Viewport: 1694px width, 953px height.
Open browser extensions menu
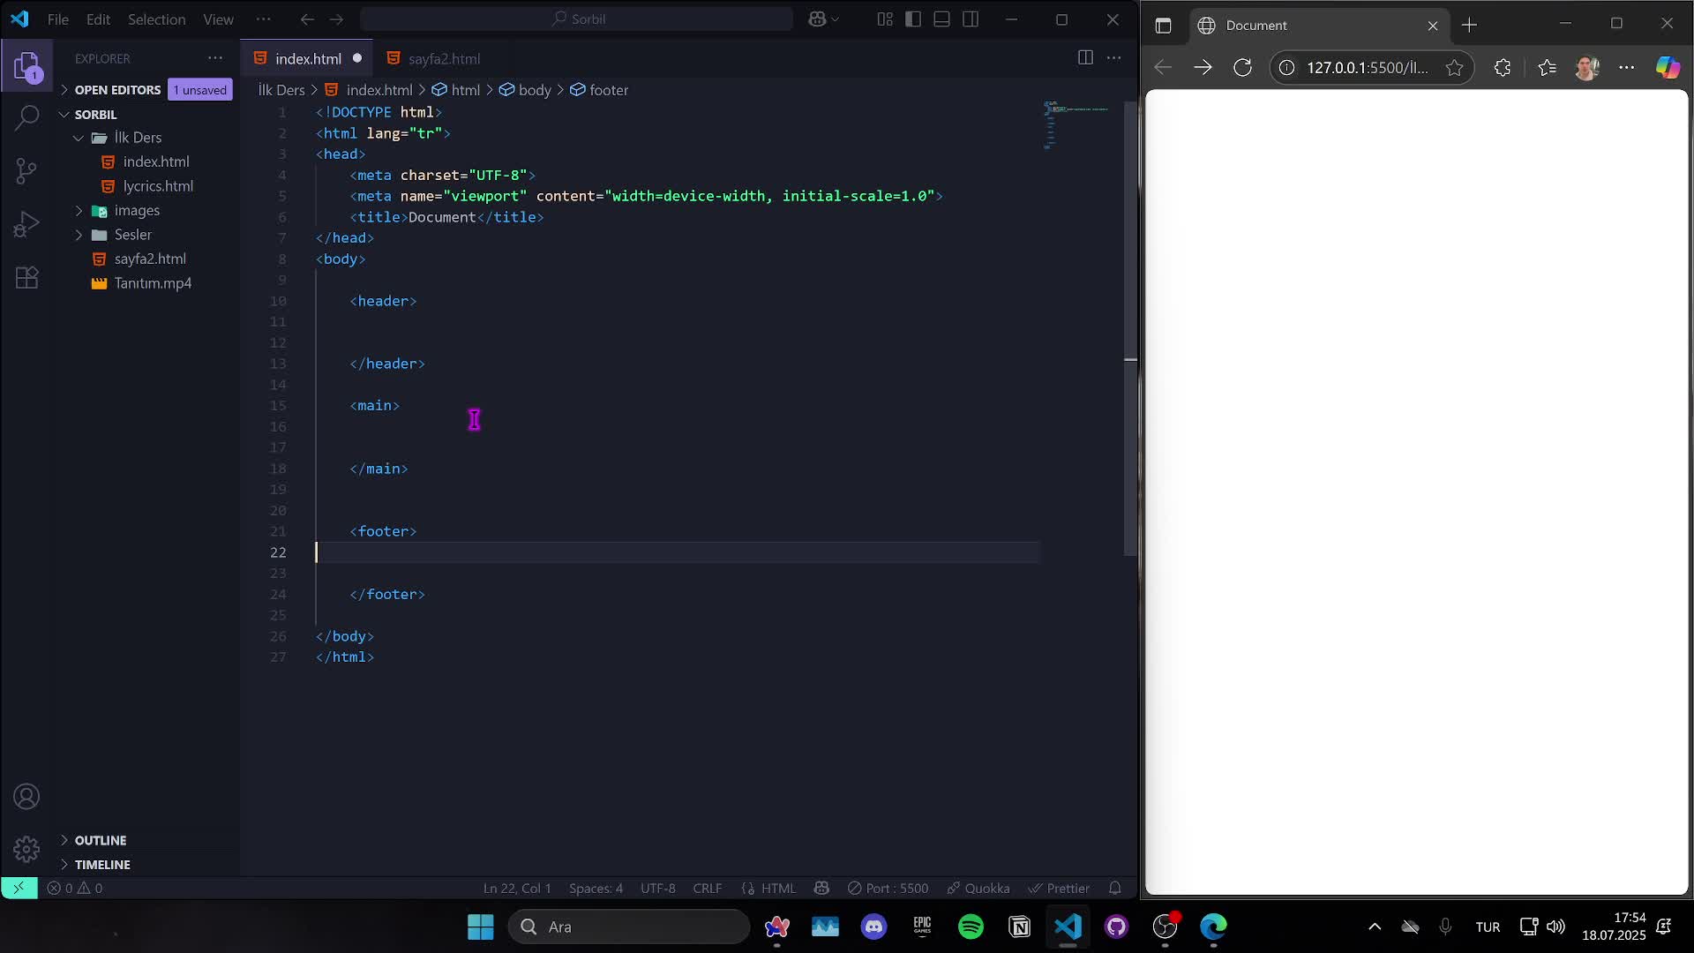pyautogui.click(x=1503, y=67)
